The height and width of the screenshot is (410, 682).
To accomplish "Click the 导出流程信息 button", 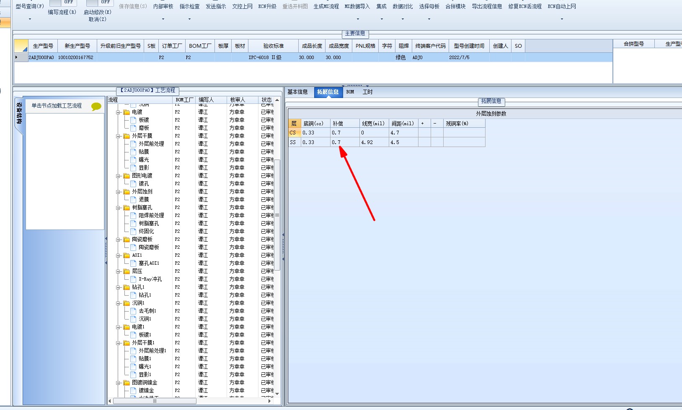I will pos(487,7).
